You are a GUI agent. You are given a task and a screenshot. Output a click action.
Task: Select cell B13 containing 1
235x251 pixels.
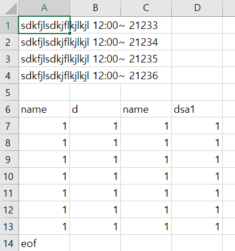coord(96,226)
